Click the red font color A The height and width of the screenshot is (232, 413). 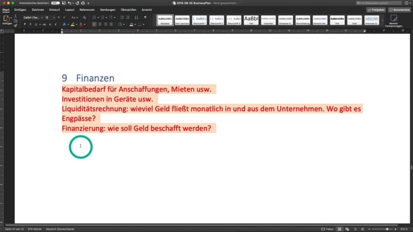pyautogui.click(x=81, y=25)
